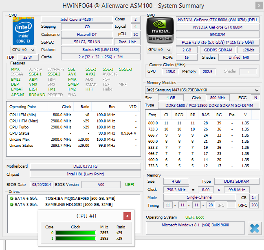The width and height of the screenshot is (264, 250).
Task: Click the Single-Channel mode field
Action: tap(200, 197)
